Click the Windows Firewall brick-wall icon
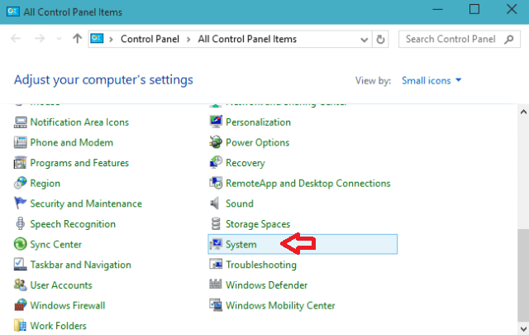This screenshot has width=529, height=335. tap(20, 305)
